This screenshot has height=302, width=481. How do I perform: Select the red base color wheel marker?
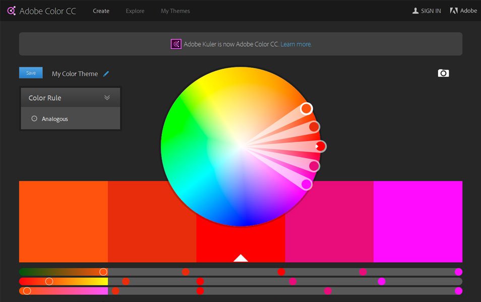tap(321, 146)
